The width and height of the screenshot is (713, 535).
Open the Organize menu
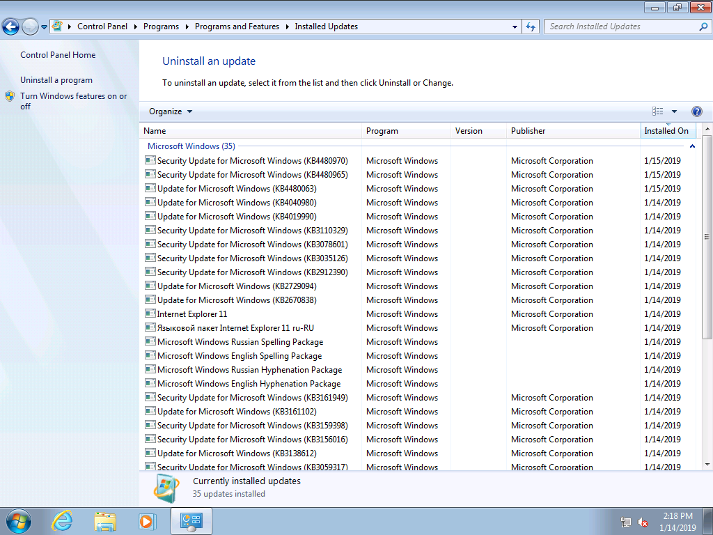click(x=171, y=111)
